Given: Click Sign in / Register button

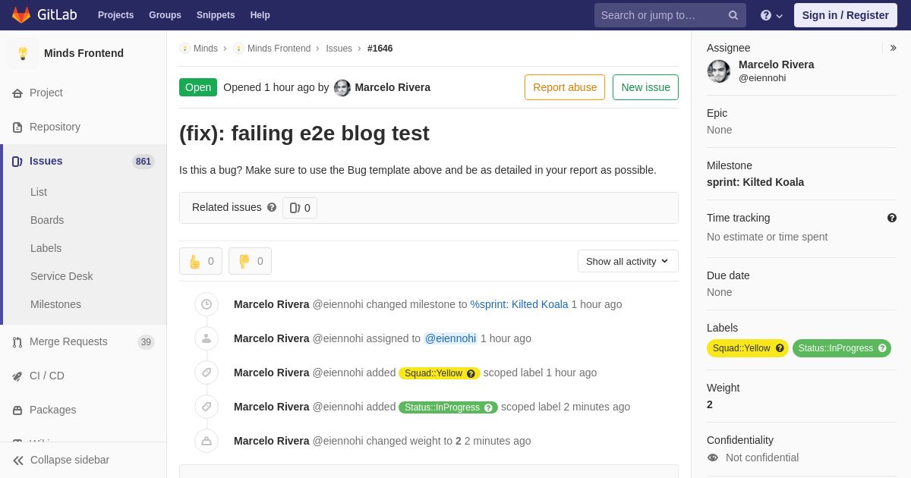Looking at the screenshot, I should pos(845,15).
